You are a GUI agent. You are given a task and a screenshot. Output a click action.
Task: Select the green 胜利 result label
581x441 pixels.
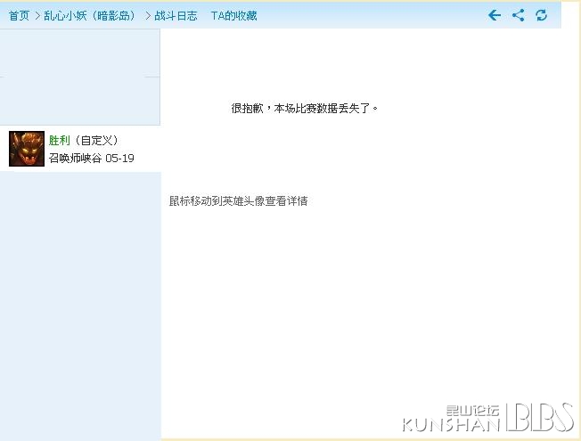(60, 141)
